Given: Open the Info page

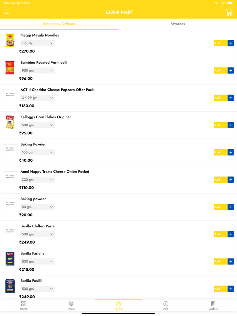Looking at the screenshot, I should [x=166, y=305].
